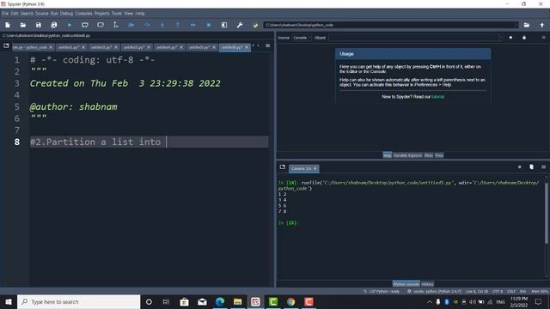
Task: Stop debugging with the square icon
Action: (x=208, y=25)
